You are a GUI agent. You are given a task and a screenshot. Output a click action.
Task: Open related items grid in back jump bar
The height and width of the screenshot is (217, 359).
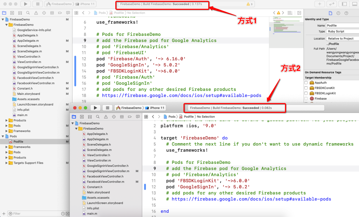(x=76, y=13)
